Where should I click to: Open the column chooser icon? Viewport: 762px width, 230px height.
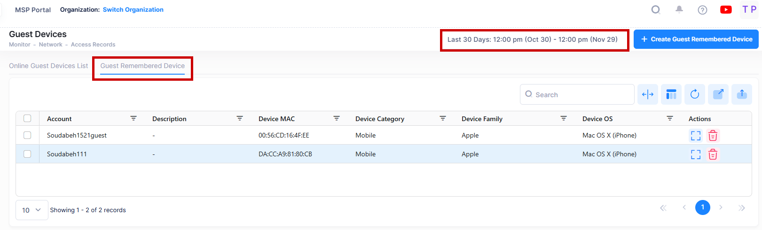tap(671, 95)
